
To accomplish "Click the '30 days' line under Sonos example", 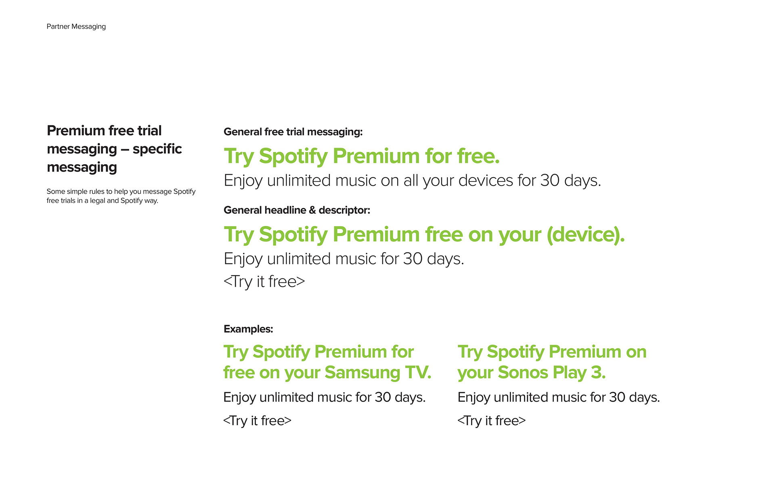I will pos(559,397).
